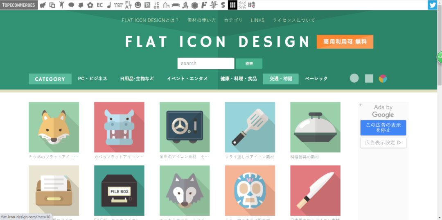Select the 交通・地図 category
Screen dimensions: 442x220
click(x=281, y=79)
